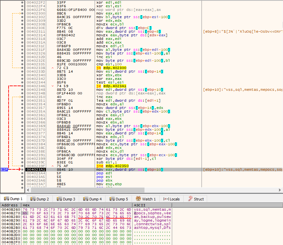Click the horizontal scrollbar right arrow
Image resolution: width=283 pixels, height=245 pixels.
(280, 190)
